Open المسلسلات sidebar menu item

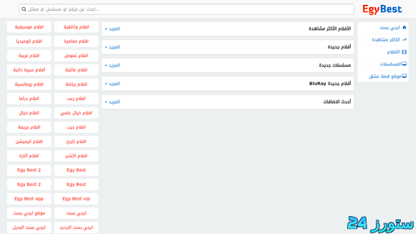[x=383, y=64]
